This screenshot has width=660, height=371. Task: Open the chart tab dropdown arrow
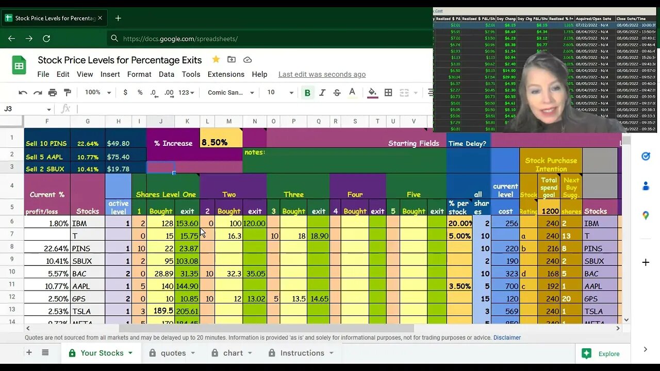click(x=250, y=353)
